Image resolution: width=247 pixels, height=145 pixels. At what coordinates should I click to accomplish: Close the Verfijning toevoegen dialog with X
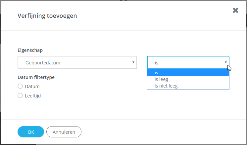click(235, 10)
